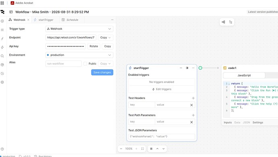Fit canvas to screen icon
Image resolution: width=278 pixels, height=157 pixels.
coord(142,149)
